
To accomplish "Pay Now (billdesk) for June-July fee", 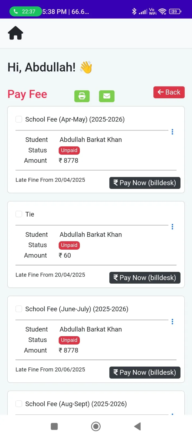I will [x=145, y=373].
